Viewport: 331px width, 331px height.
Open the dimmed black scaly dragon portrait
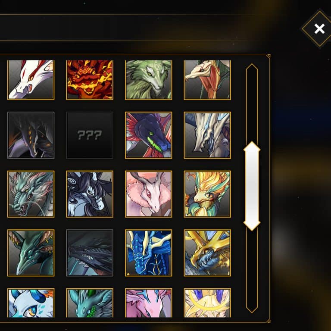tap(90, 253)
